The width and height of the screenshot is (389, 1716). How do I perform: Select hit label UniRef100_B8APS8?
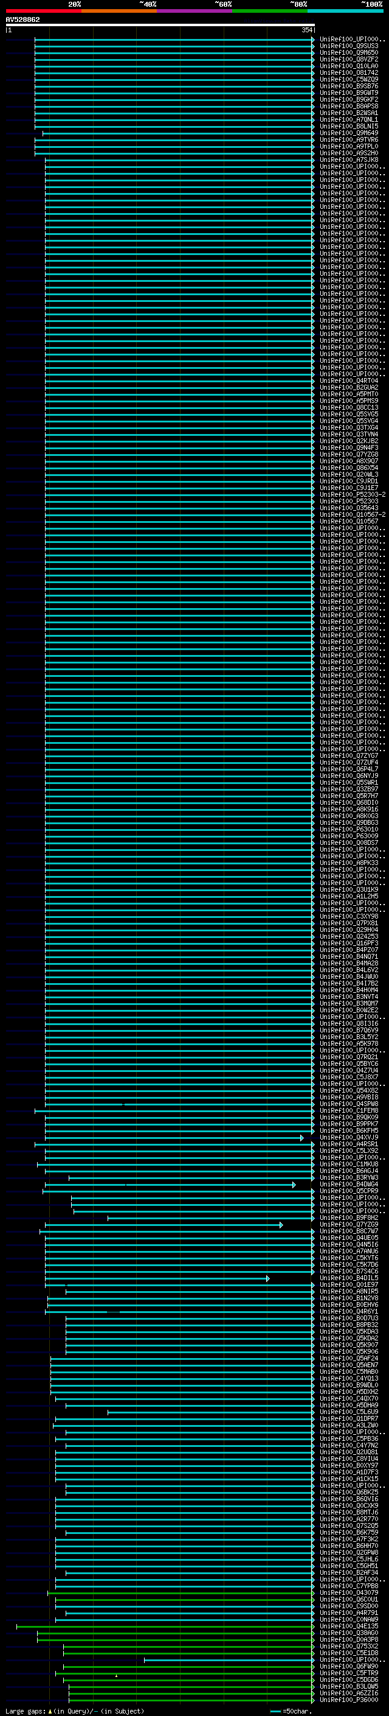349,106
